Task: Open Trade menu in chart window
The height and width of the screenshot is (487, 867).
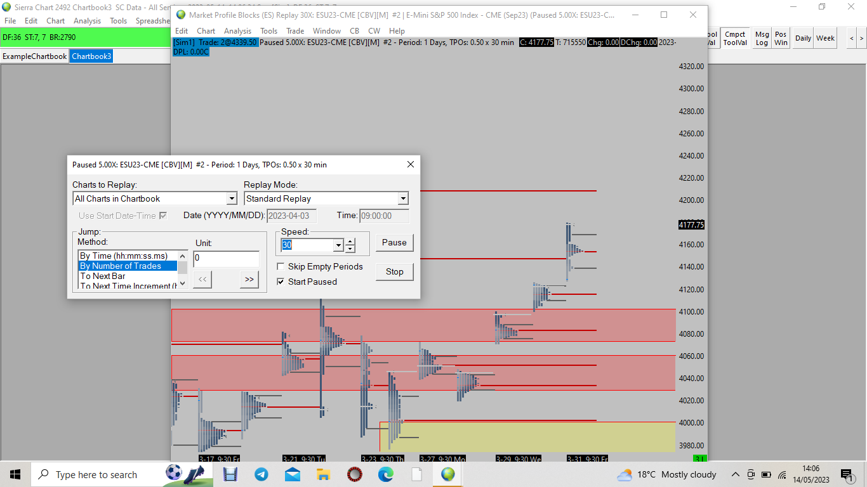Action: pyautogui.click(x=295, y=30)
